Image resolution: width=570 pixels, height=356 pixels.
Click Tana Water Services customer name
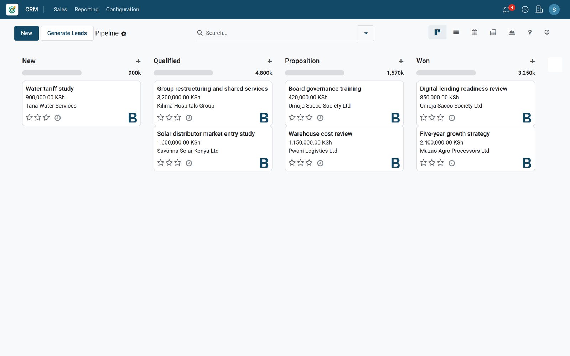point(51,106)
